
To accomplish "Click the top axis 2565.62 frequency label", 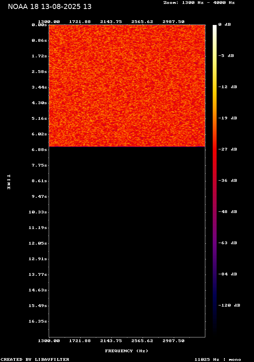I will point(142,22).
